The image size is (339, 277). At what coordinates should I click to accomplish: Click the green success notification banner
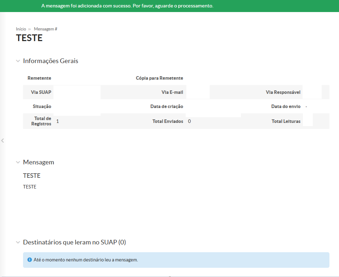pos(169,6)
